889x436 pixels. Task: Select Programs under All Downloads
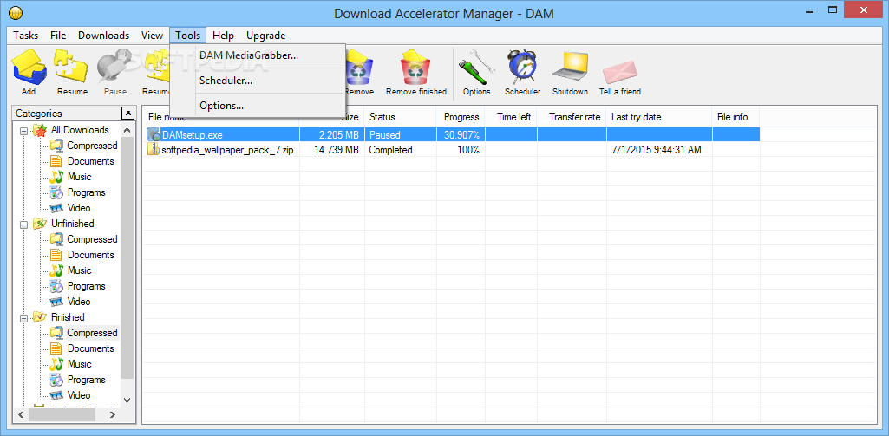coord(86,192)
